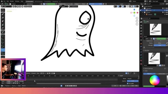Add a new workspace with plus icon
This screenshot has width=168, height=94.
click(x=60, y=2)
